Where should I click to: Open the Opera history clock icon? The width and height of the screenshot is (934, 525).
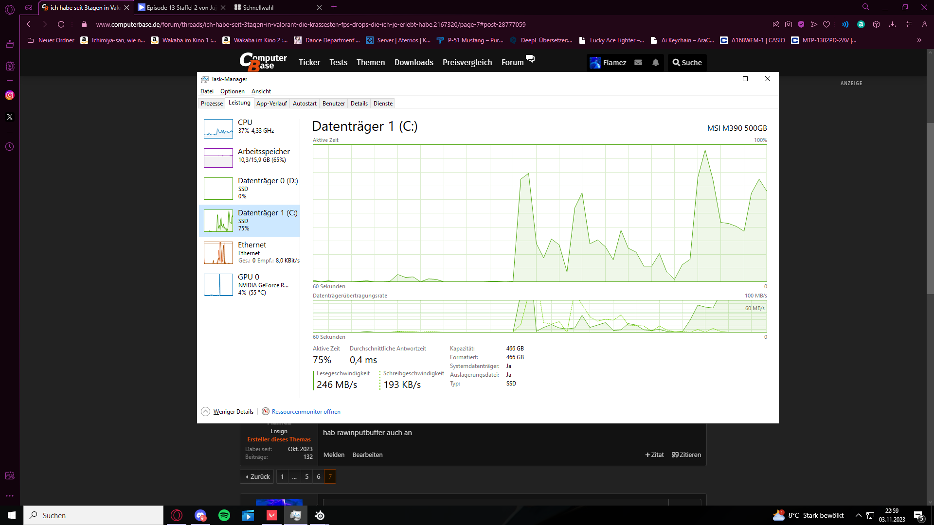[10, 147]
